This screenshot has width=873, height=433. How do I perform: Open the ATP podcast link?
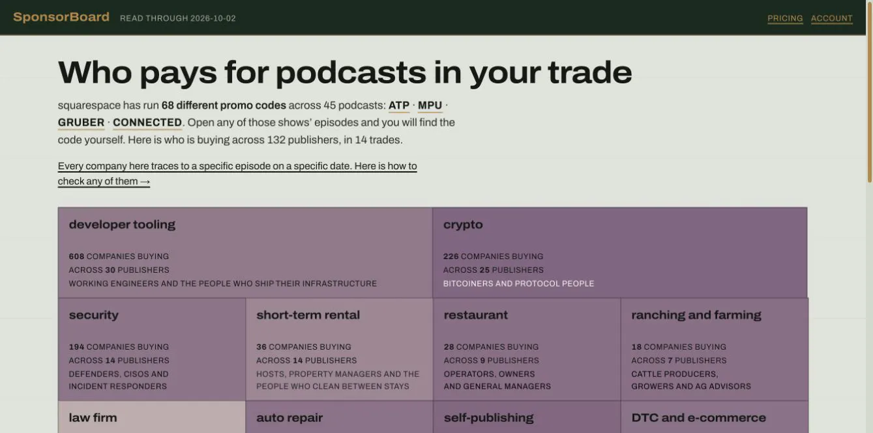click(399, 105)
